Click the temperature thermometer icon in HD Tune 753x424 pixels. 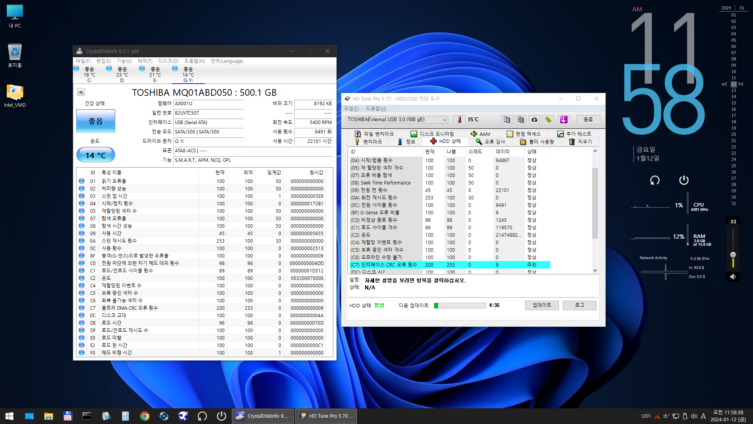(x=459, y=120)
